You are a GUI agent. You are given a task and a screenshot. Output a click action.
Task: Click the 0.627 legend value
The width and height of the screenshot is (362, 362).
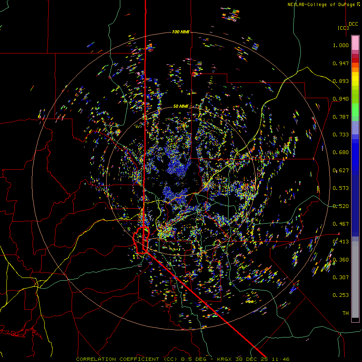coord(341,171)
